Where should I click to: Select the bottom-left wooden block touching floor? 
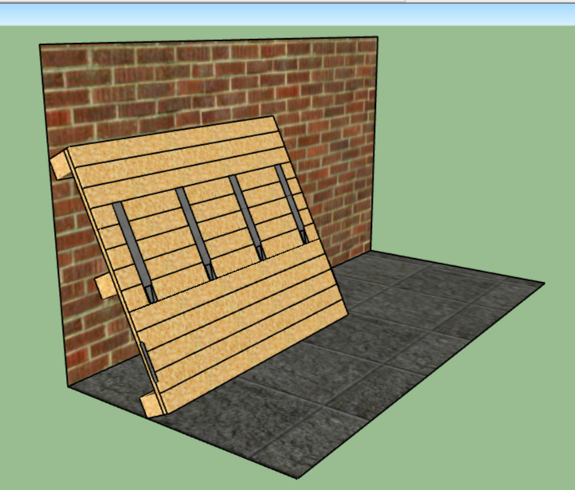tap(151, 405)
